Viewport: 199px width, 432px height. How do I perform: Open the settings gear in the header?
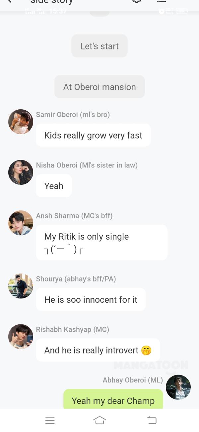pos(137,1)
